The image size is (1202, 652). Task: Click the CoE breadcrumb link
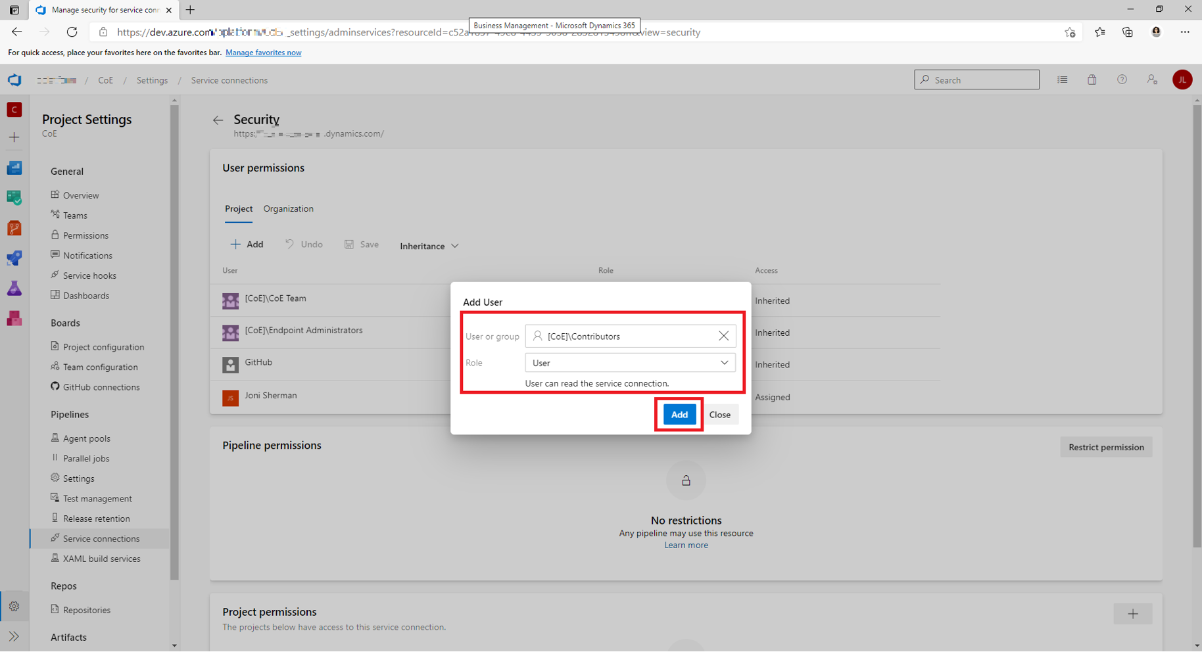[106, 80]
